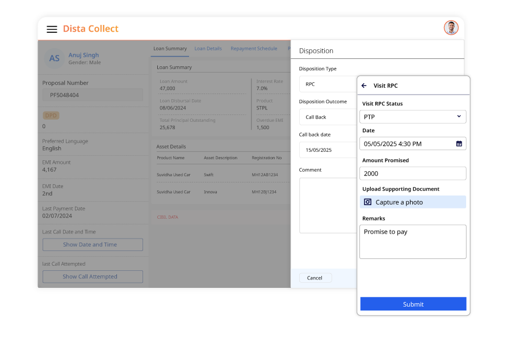The width and height of the screenshot is (511, 340).
Task: Click the camera icon for photo capture
Action: [x=367, y=202]
